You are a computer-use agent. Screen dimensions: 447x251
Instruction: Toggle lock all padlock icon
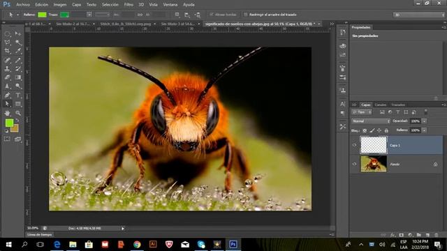point(386,130)
